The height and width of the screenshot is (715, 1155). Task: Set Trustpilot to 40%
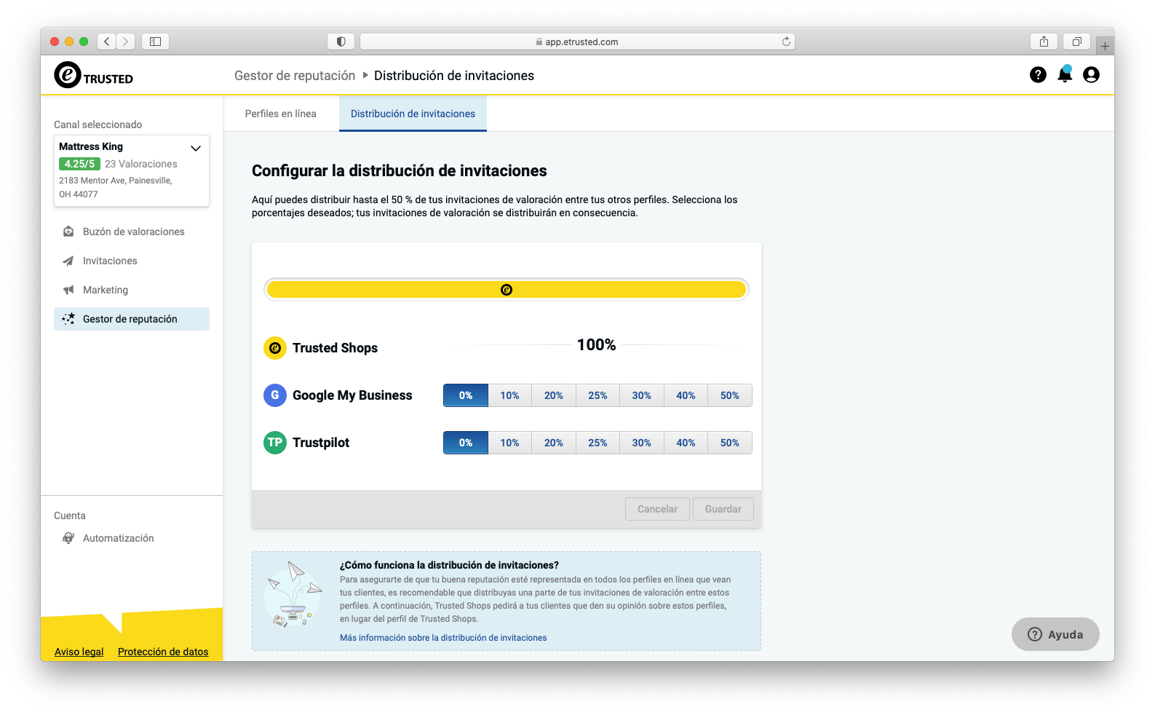[686, 443]
